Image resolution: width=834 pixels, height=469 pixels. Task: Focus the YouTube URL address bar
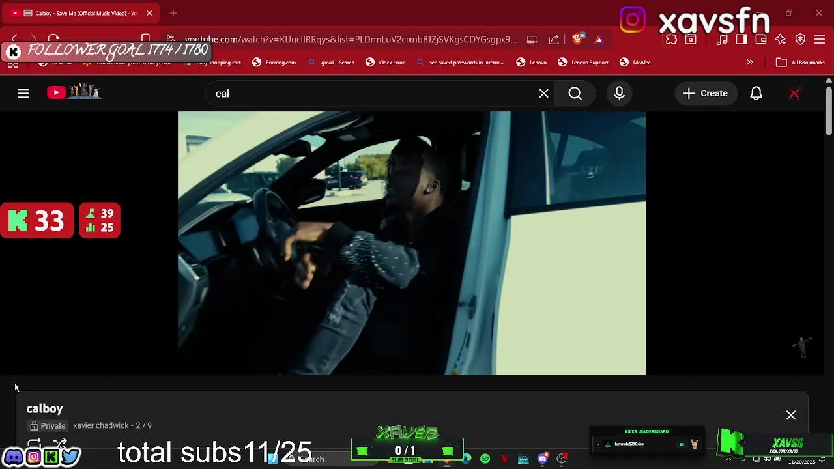tap(351, 39)
